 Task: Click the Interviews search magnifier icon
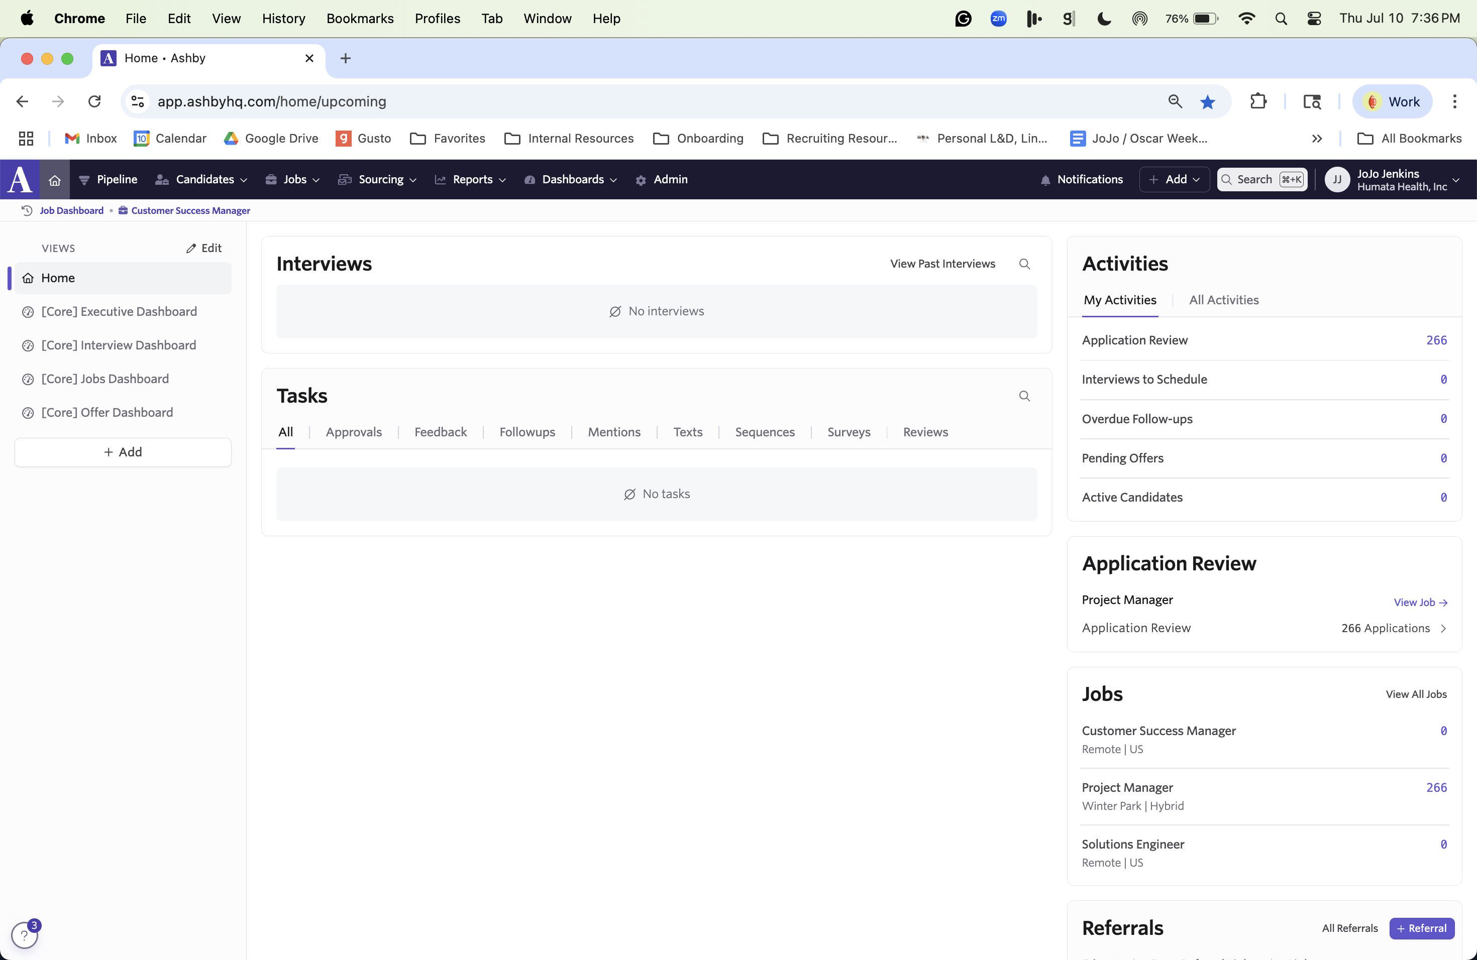coord(1024,264)
